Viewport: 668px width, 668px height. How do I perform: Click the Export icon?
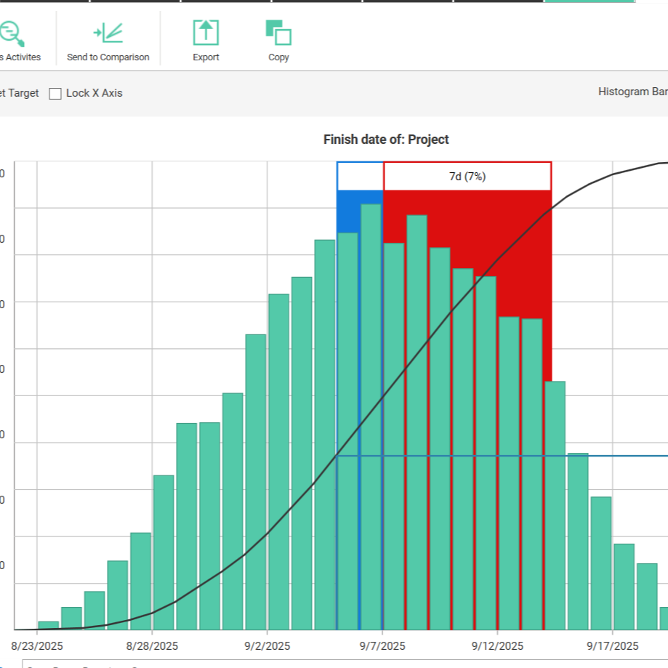206,31
